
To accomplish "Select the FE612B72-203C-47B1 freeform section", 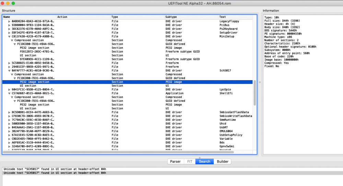I will 128,52.
